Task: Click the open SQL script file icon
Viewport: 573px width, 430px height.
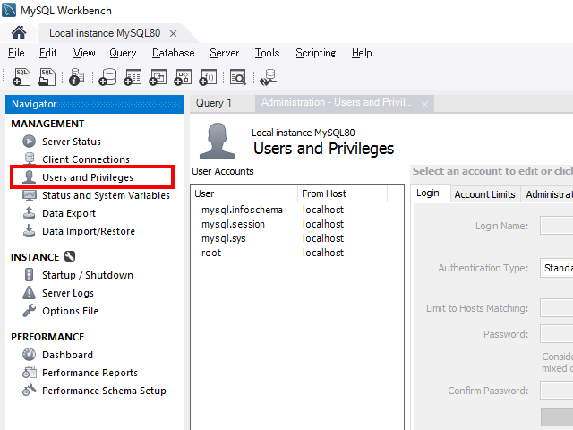Action: [47, 78]
